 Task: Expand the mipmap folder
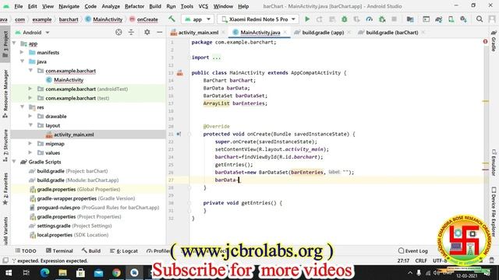click(30, 143)
